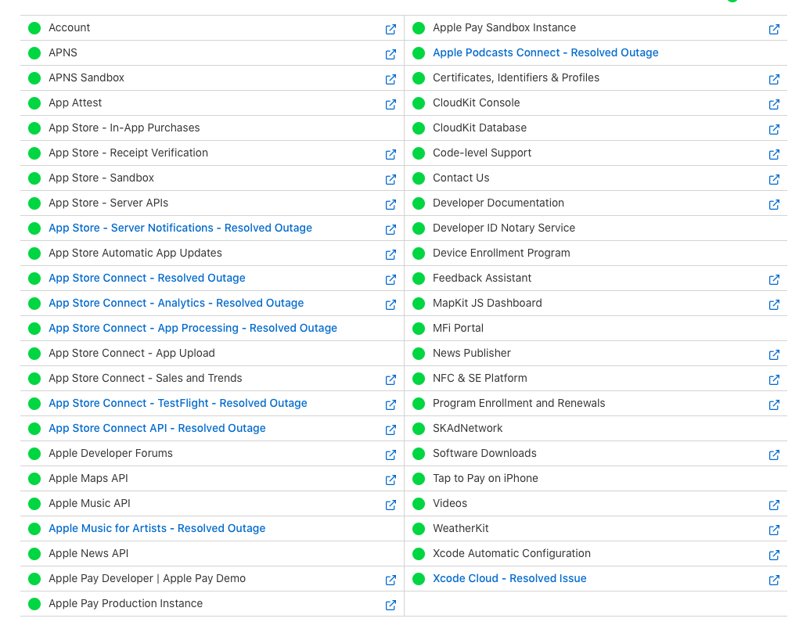Click MapKit JS Dashboard external link icon
Viewport: 799px width, 622px height.
(x=774, y=304)
